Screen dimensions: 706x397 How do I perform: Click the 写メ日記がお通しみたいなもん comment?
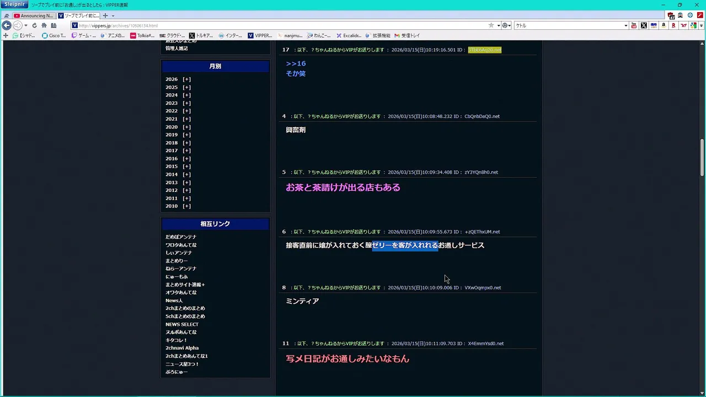(x=347, y=359)
